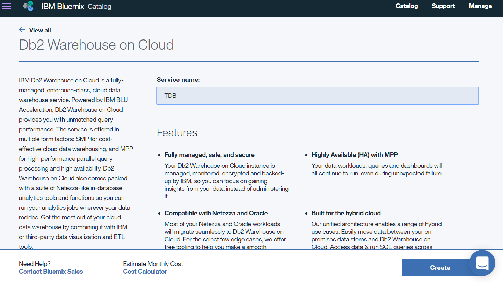Click the Catalog label in the header
The image size is (503, 282).
99,6
